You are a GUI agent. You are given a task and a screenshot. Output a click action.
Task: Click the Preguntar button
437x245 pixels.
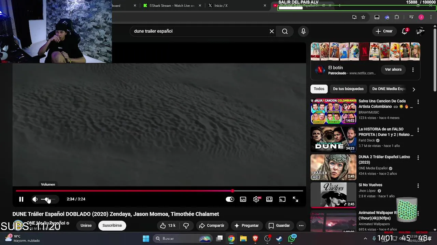pos(246,226)
